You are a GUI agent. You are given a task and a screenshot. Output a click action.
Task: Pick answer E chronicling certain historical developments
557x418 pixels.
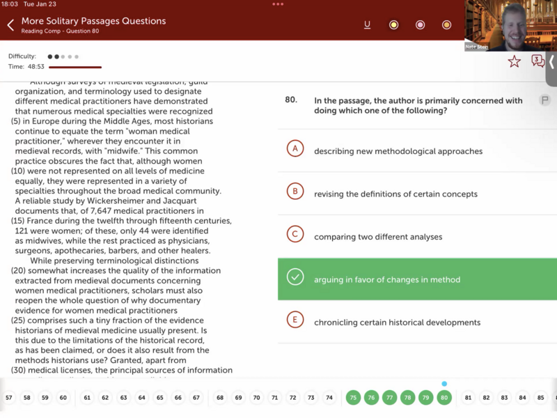point(397,322)
